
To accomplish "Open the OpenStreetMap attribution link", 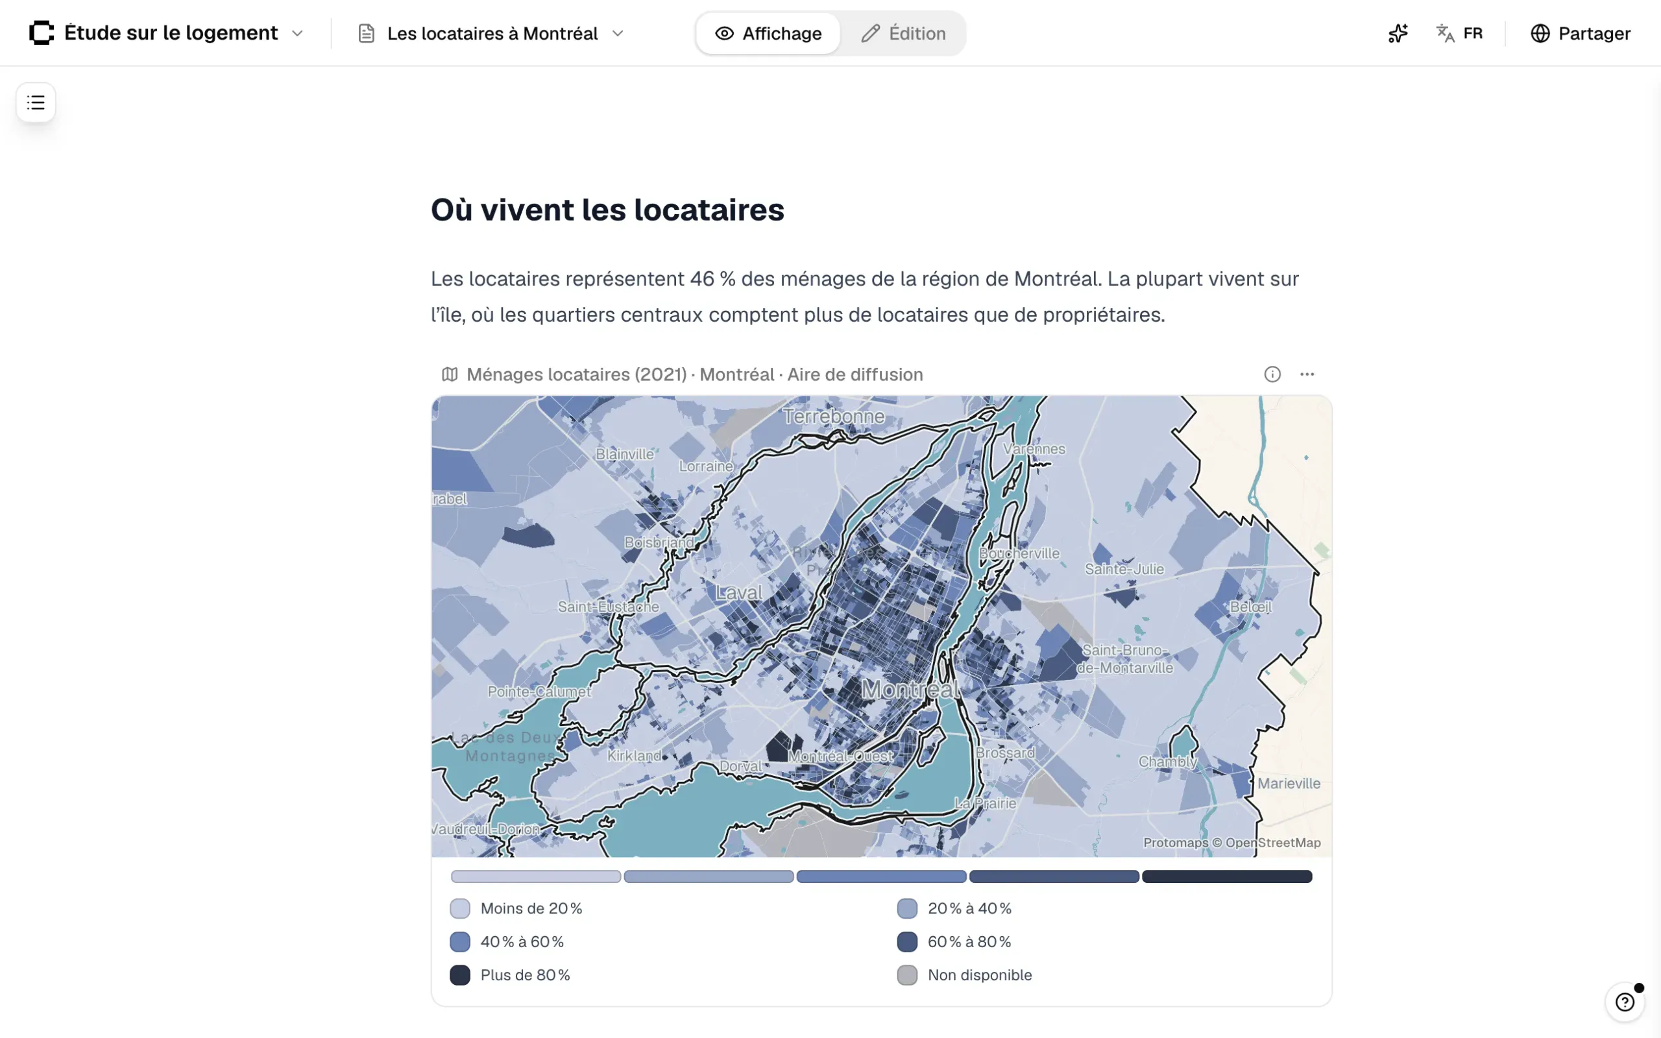I will coord(1272,842).
